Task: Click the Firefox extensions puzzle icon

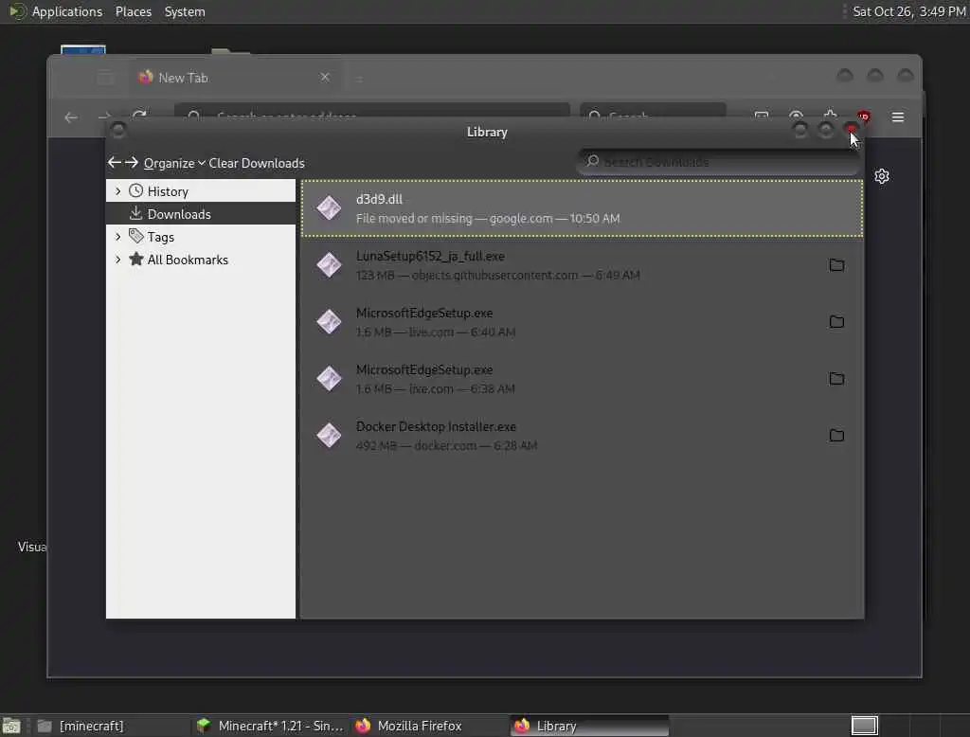Action: (830, 116)
